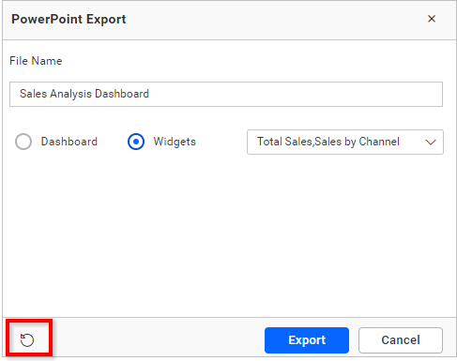Screen dimensions: 457x361
Task: Click the File Name input field
Action: click(x=226, y=94)
